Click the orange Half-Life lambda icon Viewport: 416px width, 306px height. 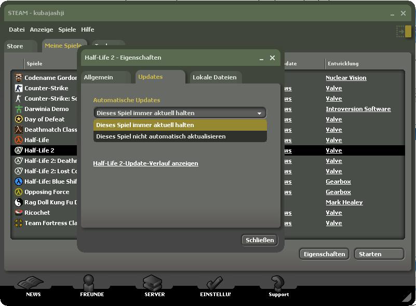[19, 140]
